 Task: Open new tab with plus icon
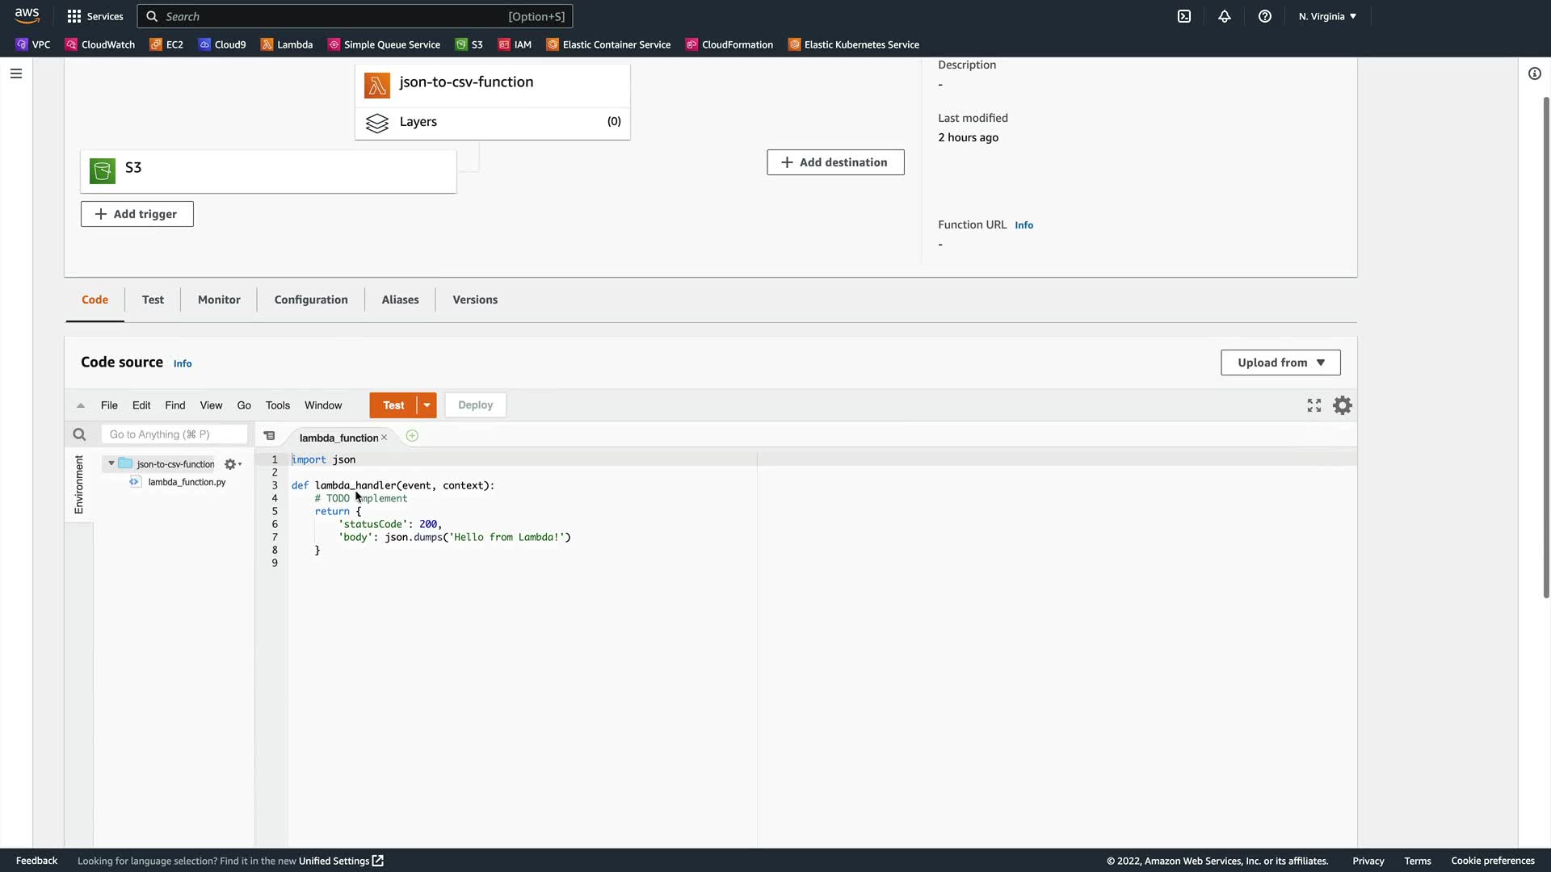point(412,436)
